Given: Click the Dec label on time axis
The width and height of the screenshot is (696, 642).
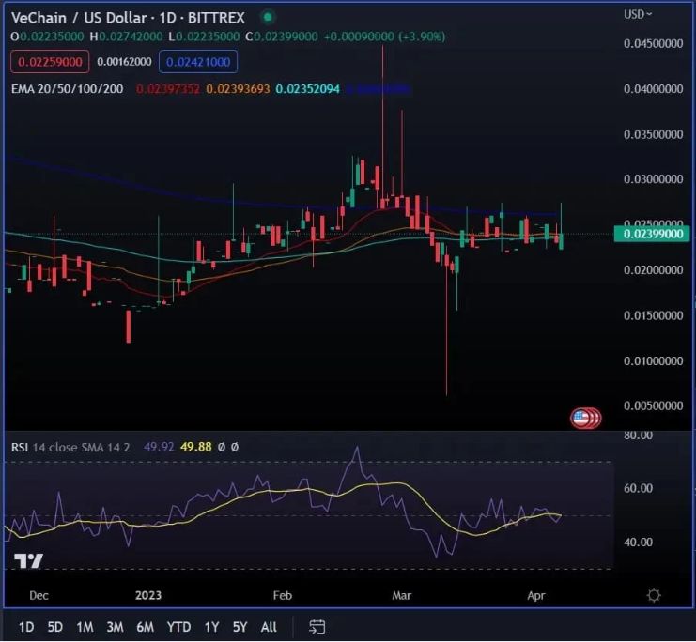Looking at the screenshot, I should coord(39,595).
